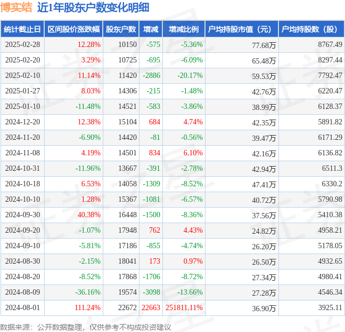Click the 股东户数 column header
The height and width of the screenshot is (332, 345).
(121, 29)
